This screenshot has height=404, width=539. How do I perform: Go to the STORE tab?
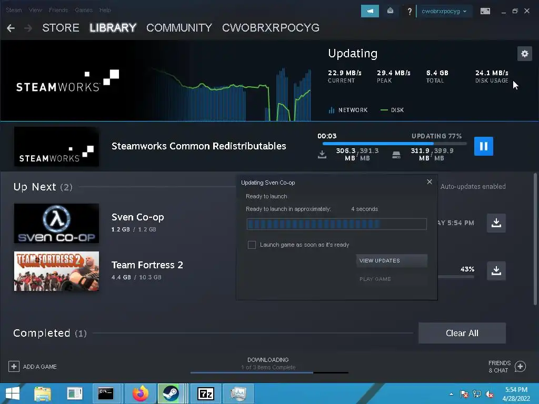[x=61, y=28]
